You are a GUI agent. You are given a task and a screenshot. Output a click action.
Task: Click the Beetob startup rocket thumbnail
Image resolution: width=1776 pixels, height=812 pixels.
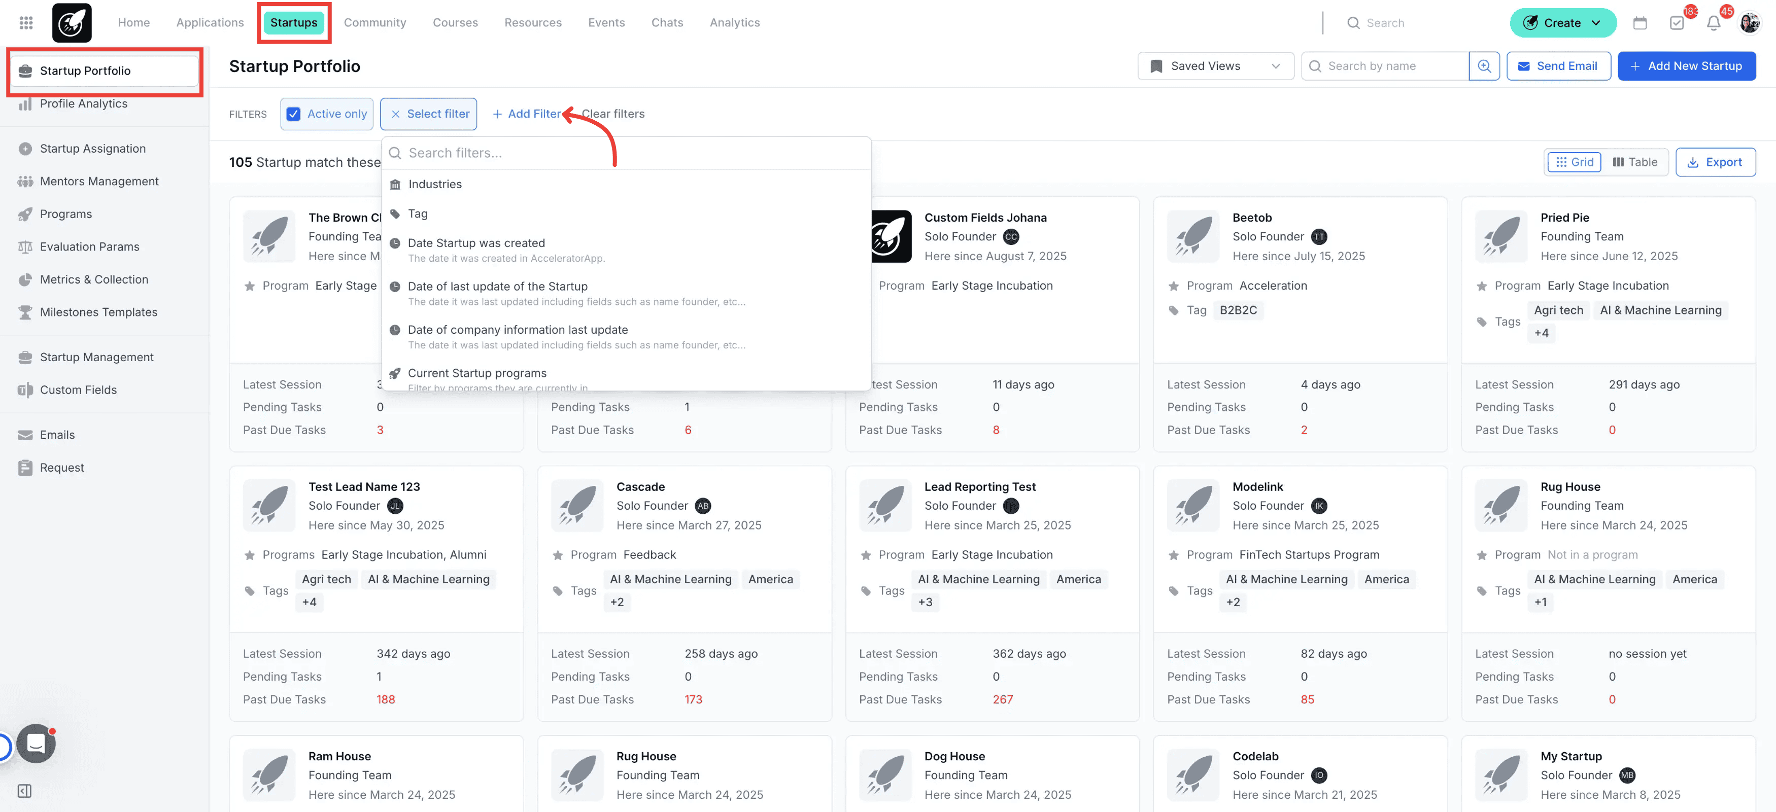click(1193, 236)
